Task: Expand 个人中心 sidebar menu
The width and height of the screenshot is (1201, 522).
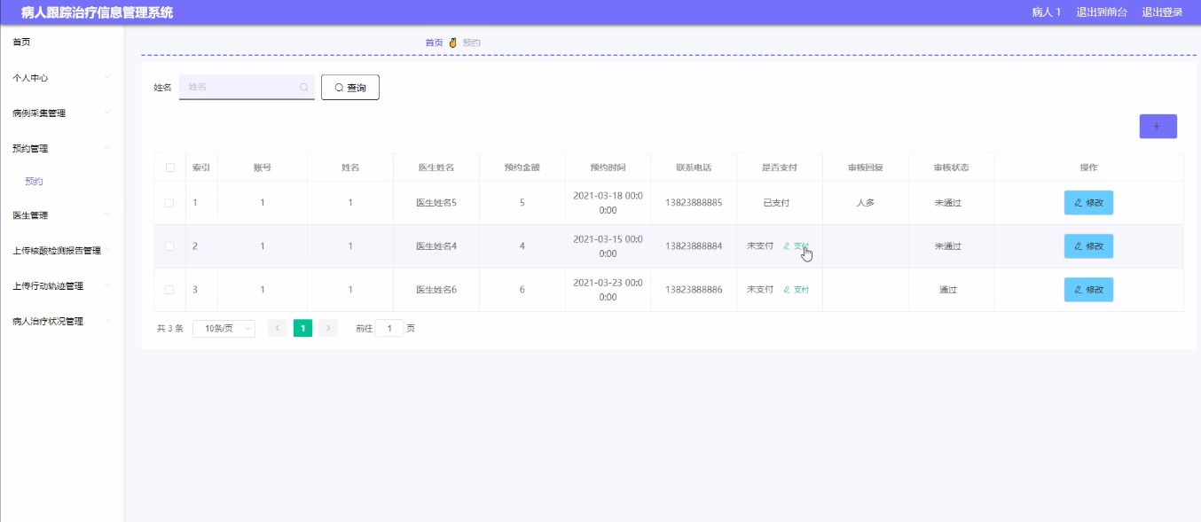Action: 62,78
